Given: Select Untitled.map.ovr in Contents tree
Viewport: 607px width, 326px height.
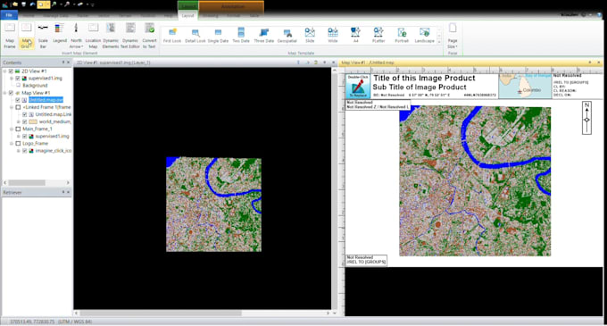Looking at the screenshot, I should coord(46,100).
